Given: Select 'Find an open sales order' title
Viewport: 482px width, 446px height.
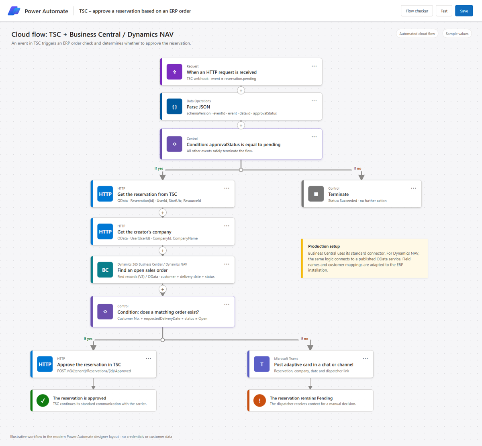Looking at the screenshot, I should tap(143, 270).
